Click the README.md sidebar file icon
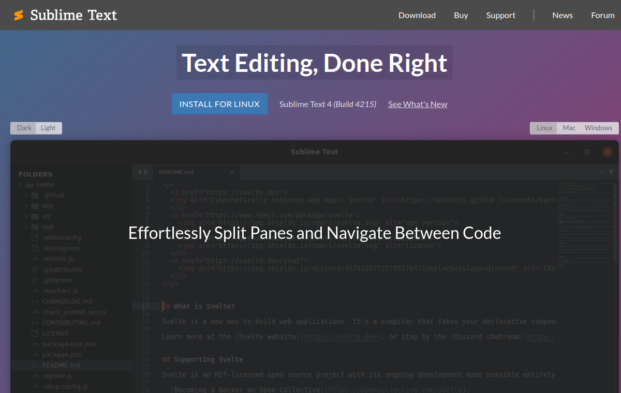The width and height of the screenshot is (621, 393). [35, 365]
